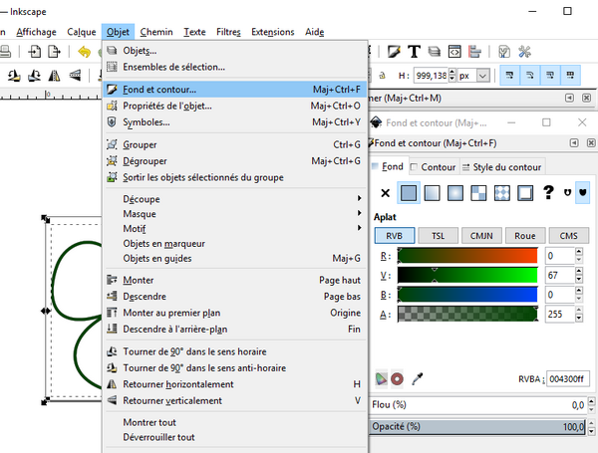Screen dimensions: 598x453
Task: Click Retourner horizontalement entry
Action: point(234,384)
